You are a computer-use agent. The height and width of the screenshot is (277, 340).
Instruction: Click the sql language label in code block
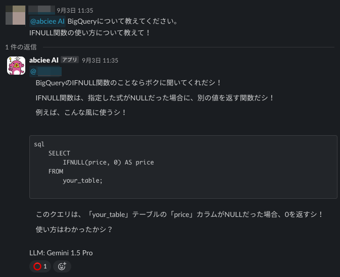[39, 144]
